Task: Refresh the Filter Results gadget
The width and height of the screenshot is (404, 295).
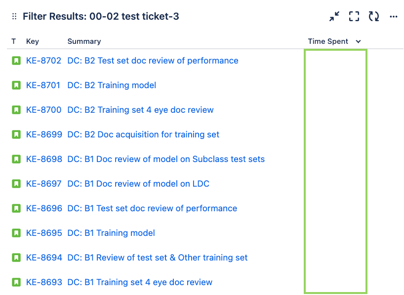Action: click(x=374, y=16)
